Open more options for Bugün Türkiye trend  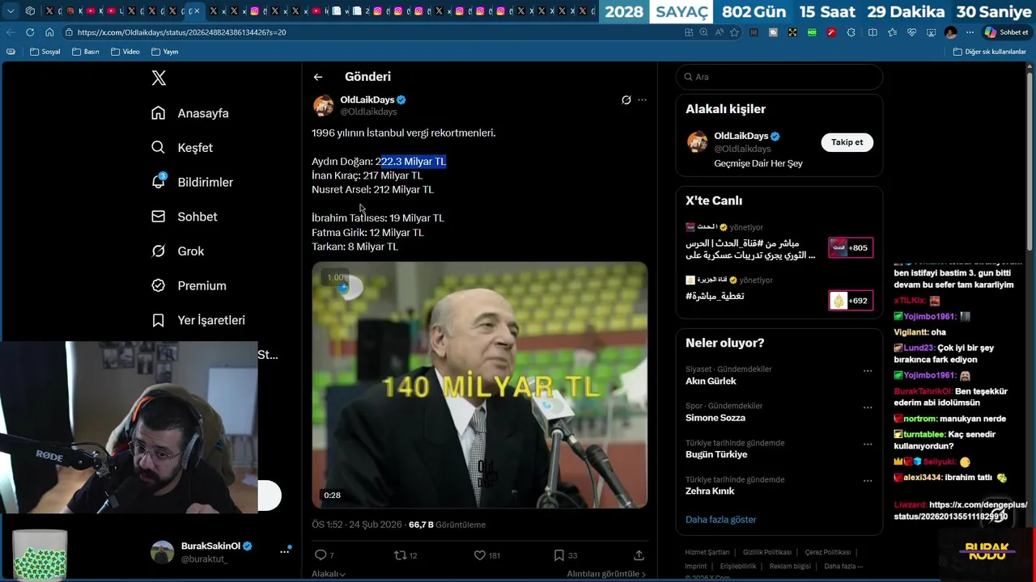[x=868, y=445]
